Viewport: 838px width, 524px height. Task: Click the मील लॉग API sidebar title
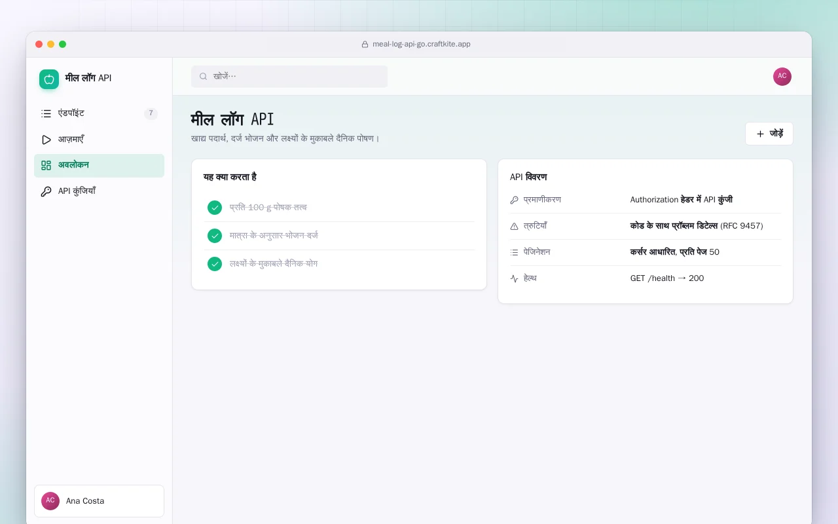(88, 78)
